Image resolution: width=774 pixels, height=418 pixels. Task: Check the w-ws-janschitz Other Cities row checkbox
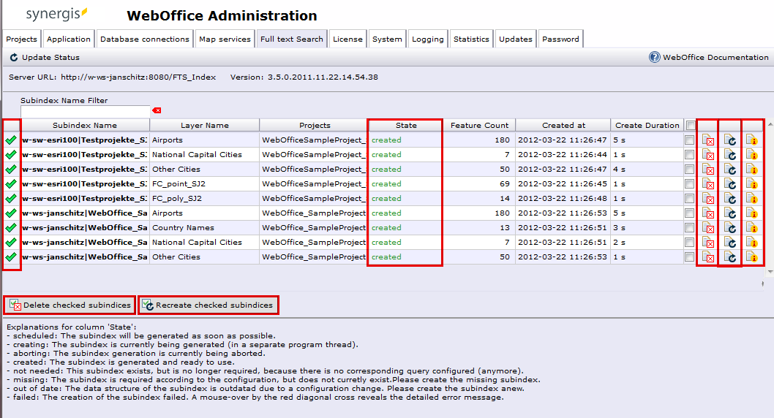point(689,256)
